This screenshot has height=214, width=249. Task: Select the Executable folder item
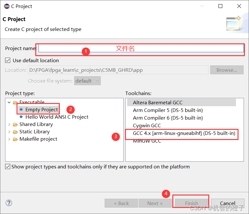click(32, 102)
